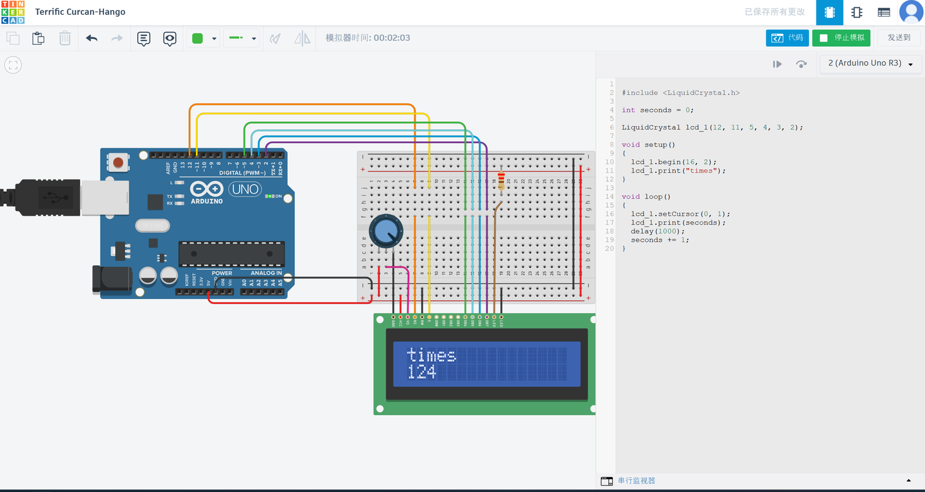Open the wire type line dropdown
Image resolution: width=925 pixels, height=492 pixels.
[x=242, y=38]
